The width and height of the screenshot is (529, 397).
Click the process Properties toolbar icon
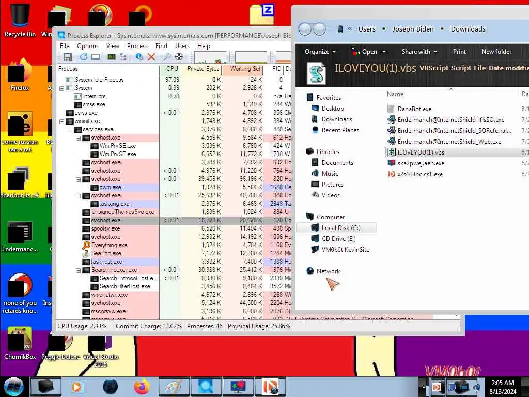139,57
